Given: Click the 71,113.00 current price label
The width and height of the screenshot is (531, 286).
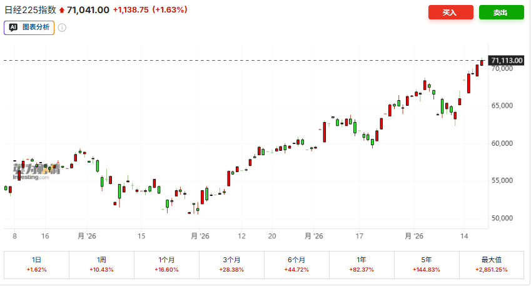Looking at the screenshot, I should [507, 60].
